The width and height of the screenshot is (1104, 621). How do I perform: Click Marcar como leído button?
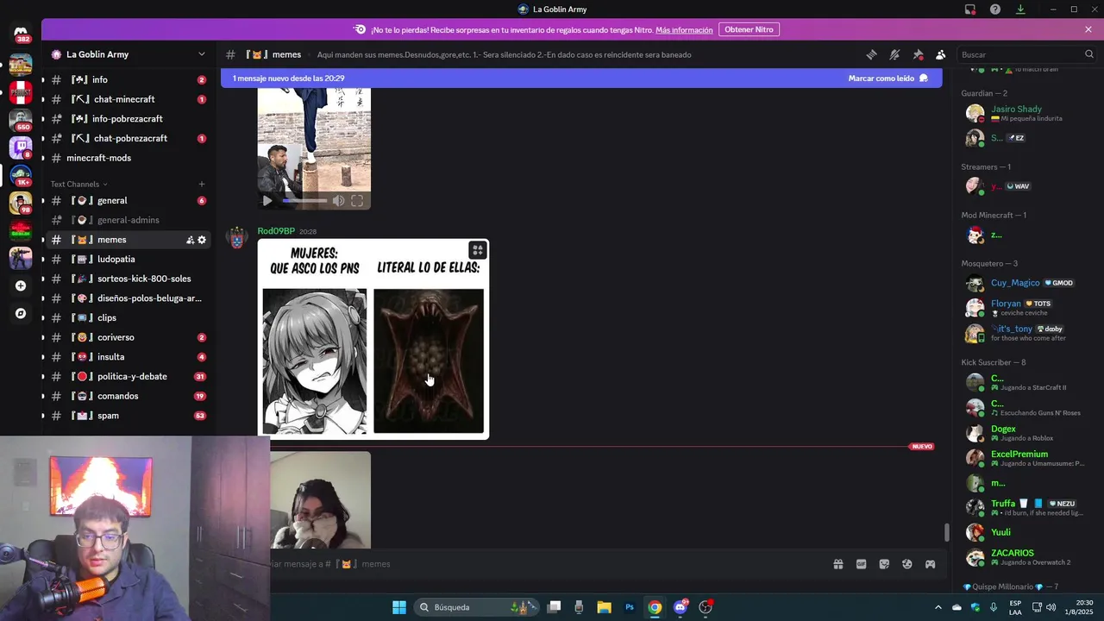point(888,78)
